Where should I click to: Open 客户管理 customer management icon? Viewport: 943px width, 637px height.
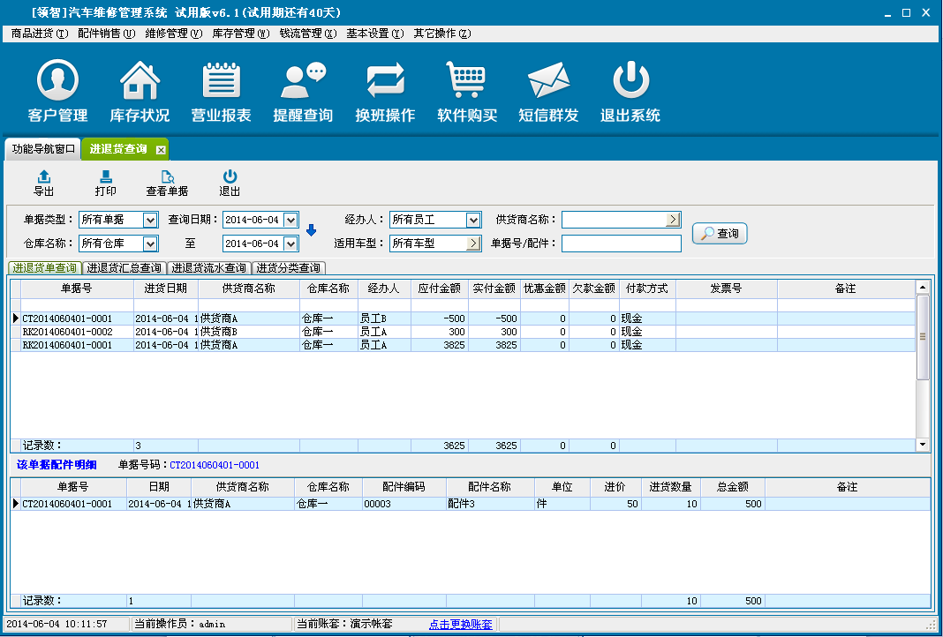(x=57, y=81)
